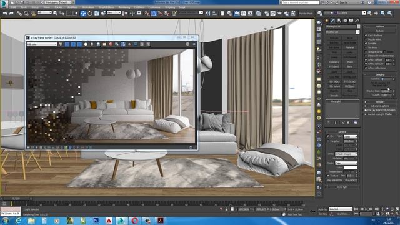Viewport: 400px width, 225px height.
Task: Click the Display panel tab icon
Action: (x=351, y=21)
